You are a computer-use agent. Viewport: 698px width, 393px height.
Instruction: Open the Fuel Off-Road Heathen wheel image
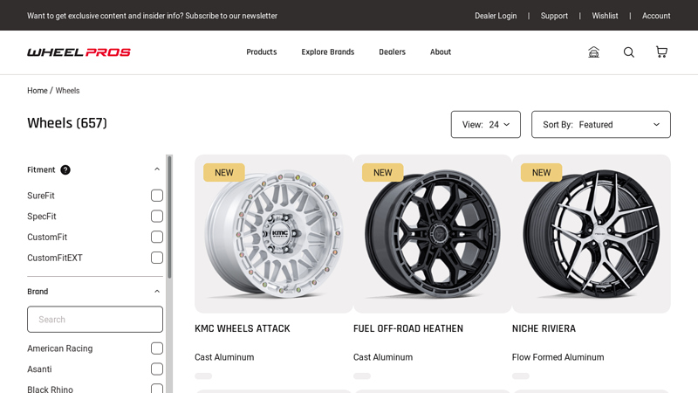(x=432, y=234)
